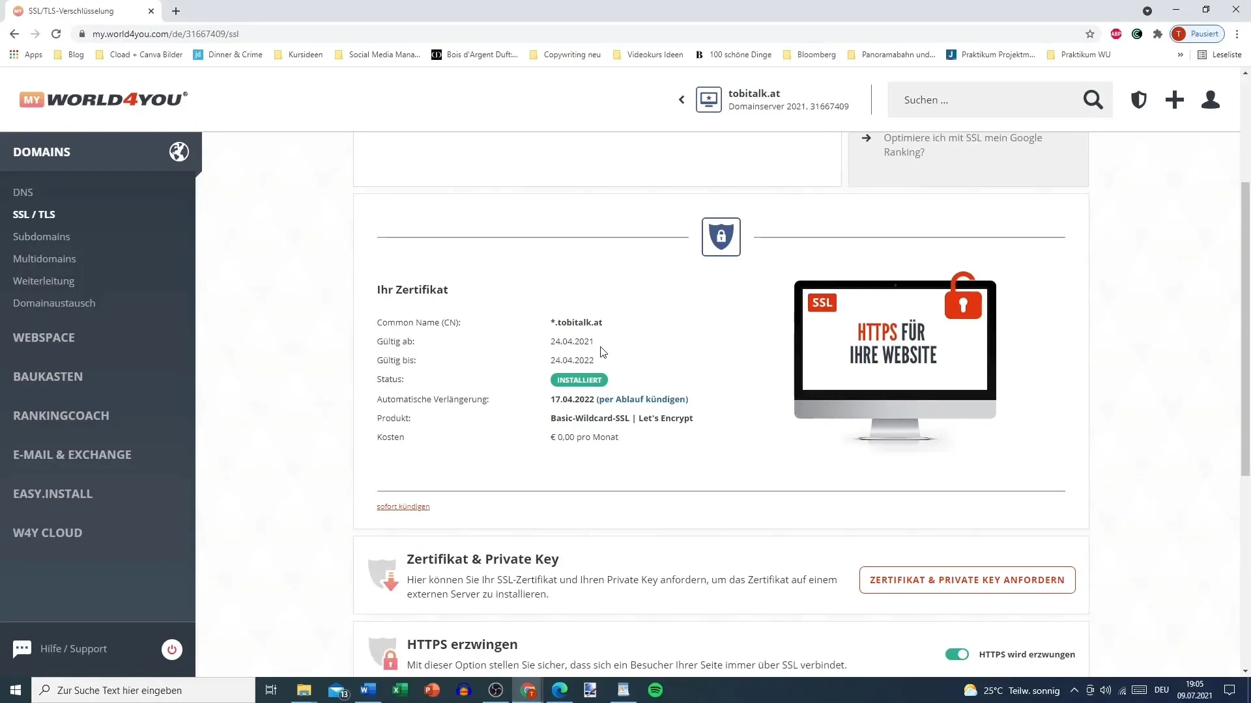Toggle the Hilfe/Support power button

[x=171, y=650]
